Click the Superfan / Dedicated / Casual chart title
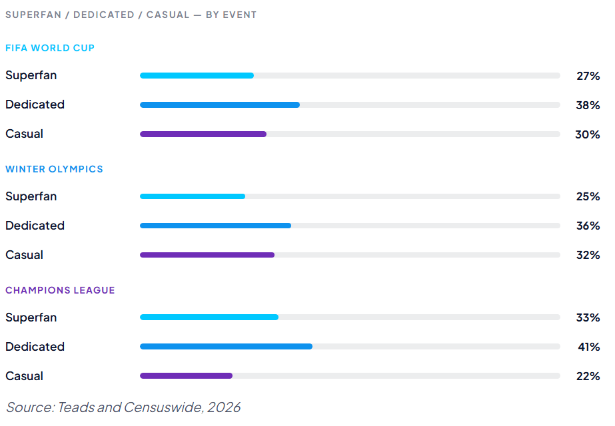The height and width of the screenshot is (426, 615). click(131, 15)
